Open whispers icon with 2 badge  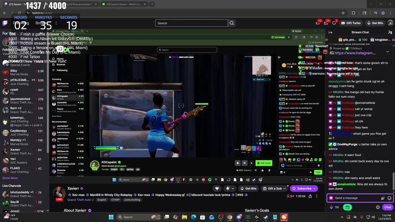334,23
